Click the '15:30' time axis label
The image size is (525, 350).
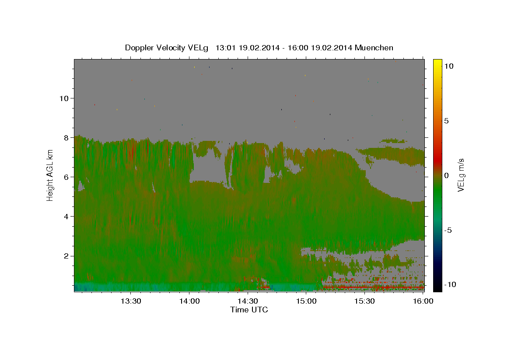[364, 301]
